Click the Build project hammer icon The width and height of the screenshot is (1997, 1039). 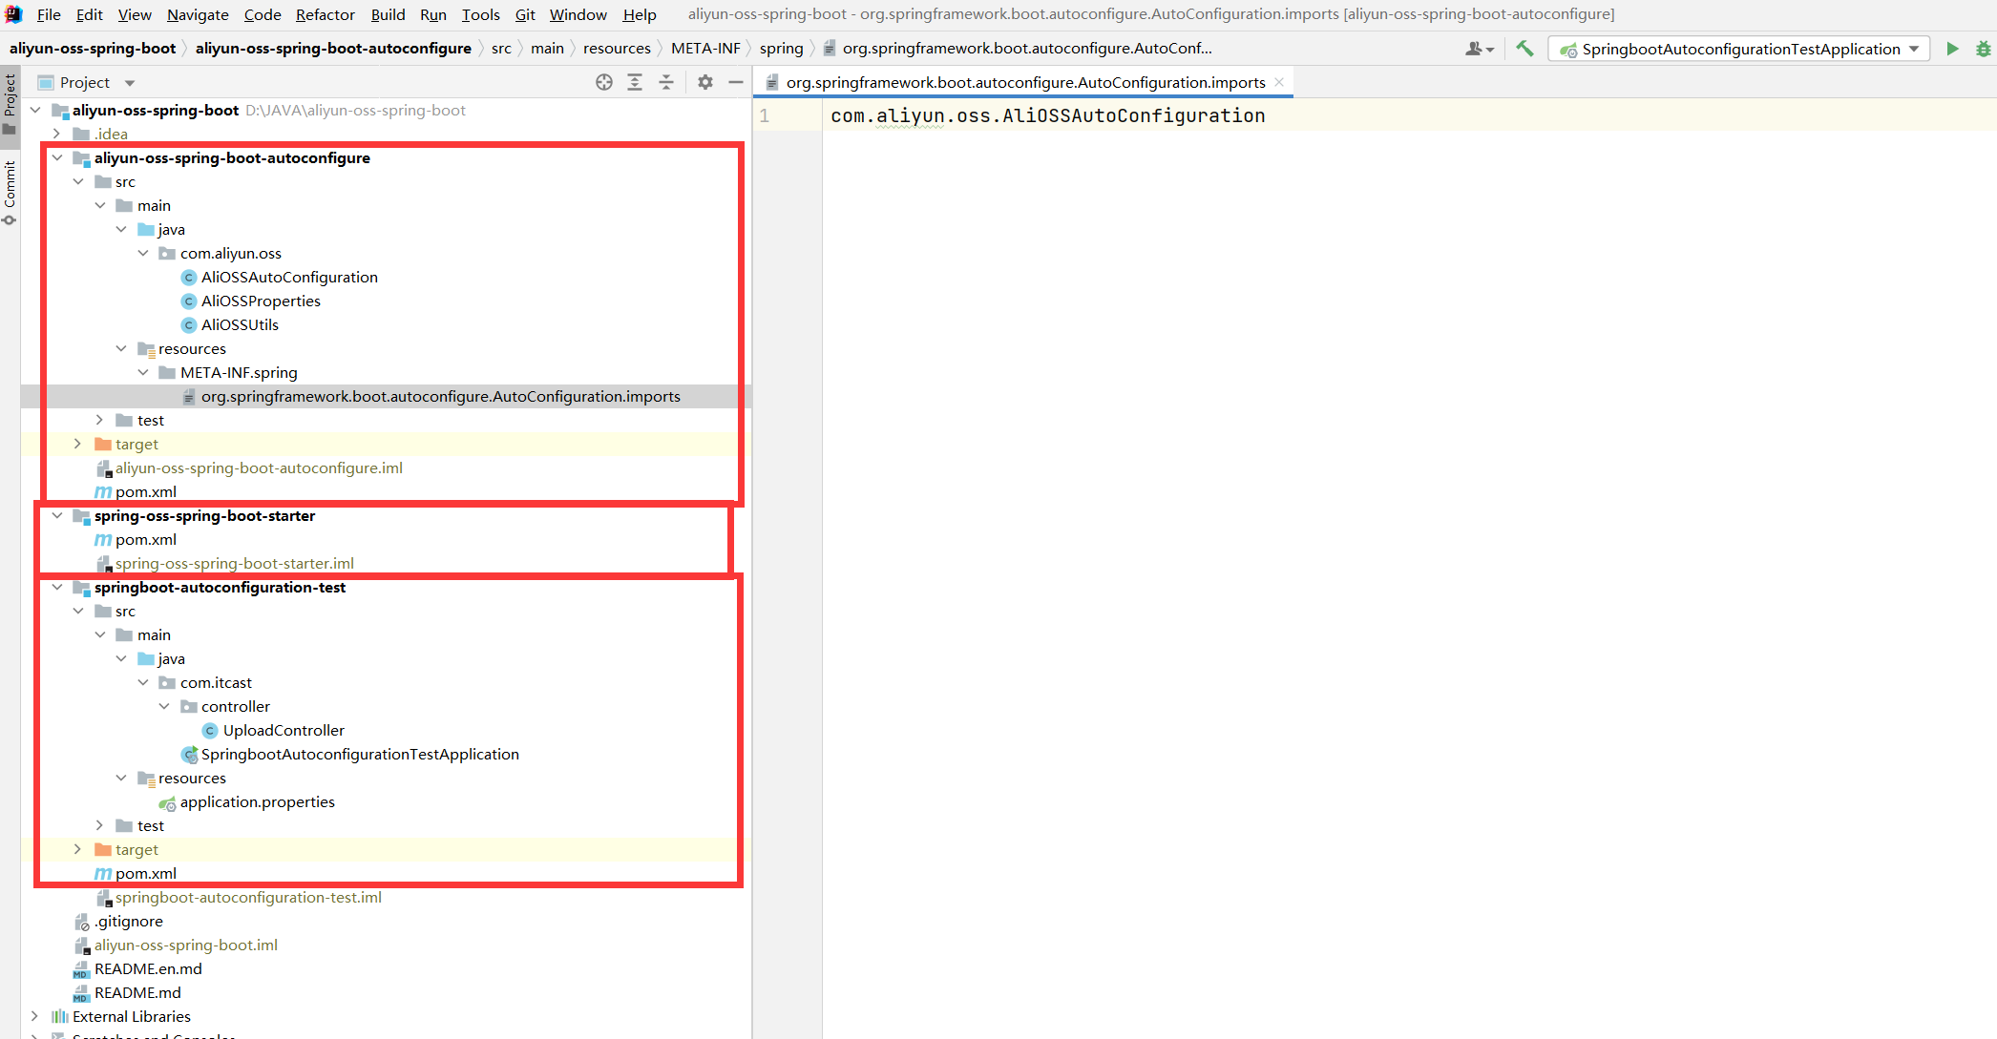pyautogui.click(x=1524, y=49)
